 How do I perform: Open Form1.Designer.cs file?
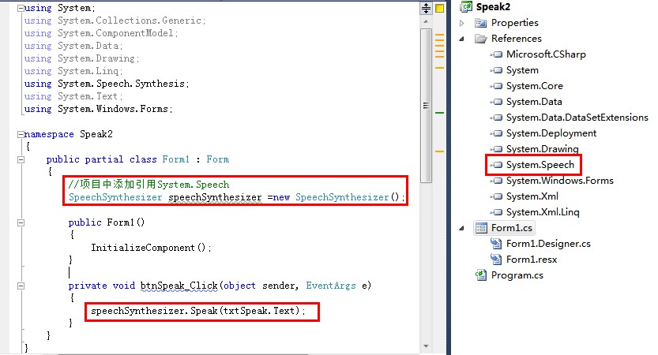coord(548,244)
